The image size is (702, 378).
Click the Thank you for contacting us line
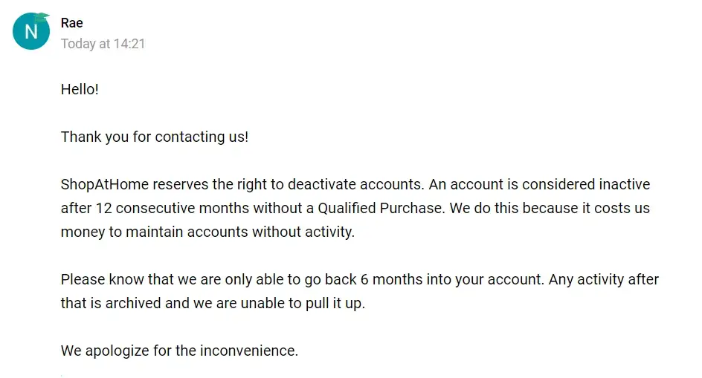click(154, 137)
